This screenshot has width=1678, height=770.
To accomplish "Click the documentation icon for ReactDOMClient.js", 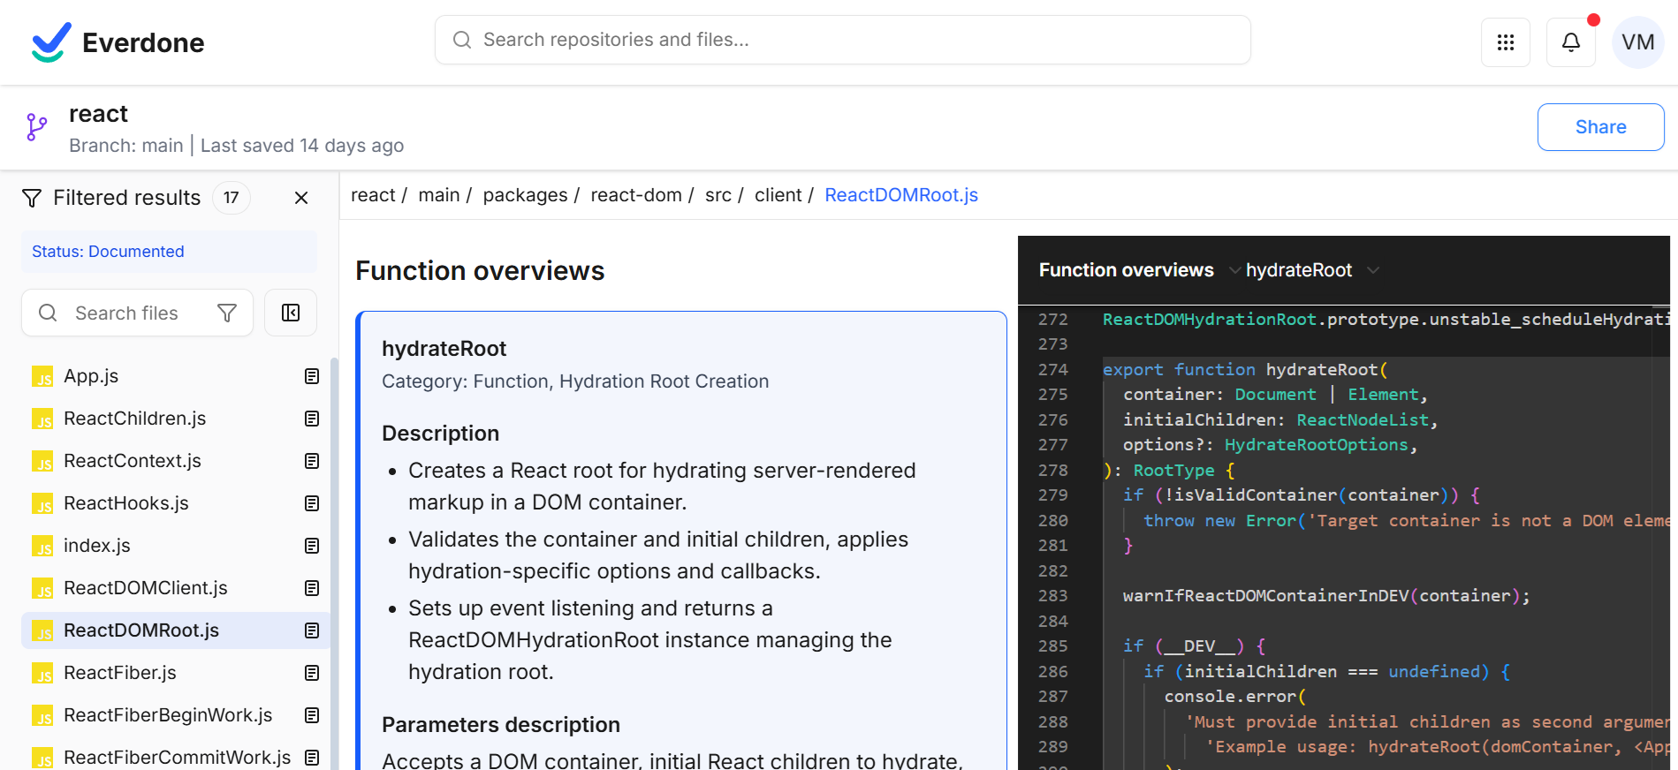I will [x=312, y=588].
